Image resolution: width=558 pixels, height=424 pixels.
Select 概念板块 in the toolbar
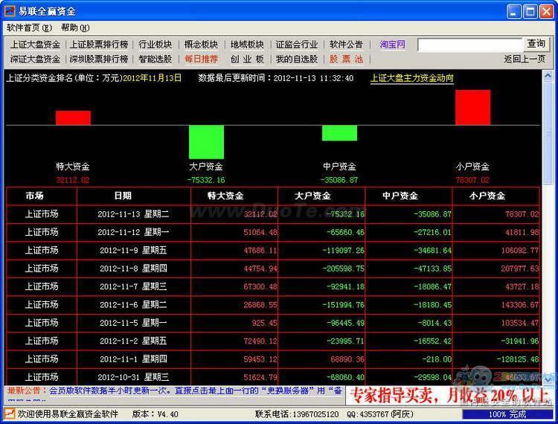201,45
